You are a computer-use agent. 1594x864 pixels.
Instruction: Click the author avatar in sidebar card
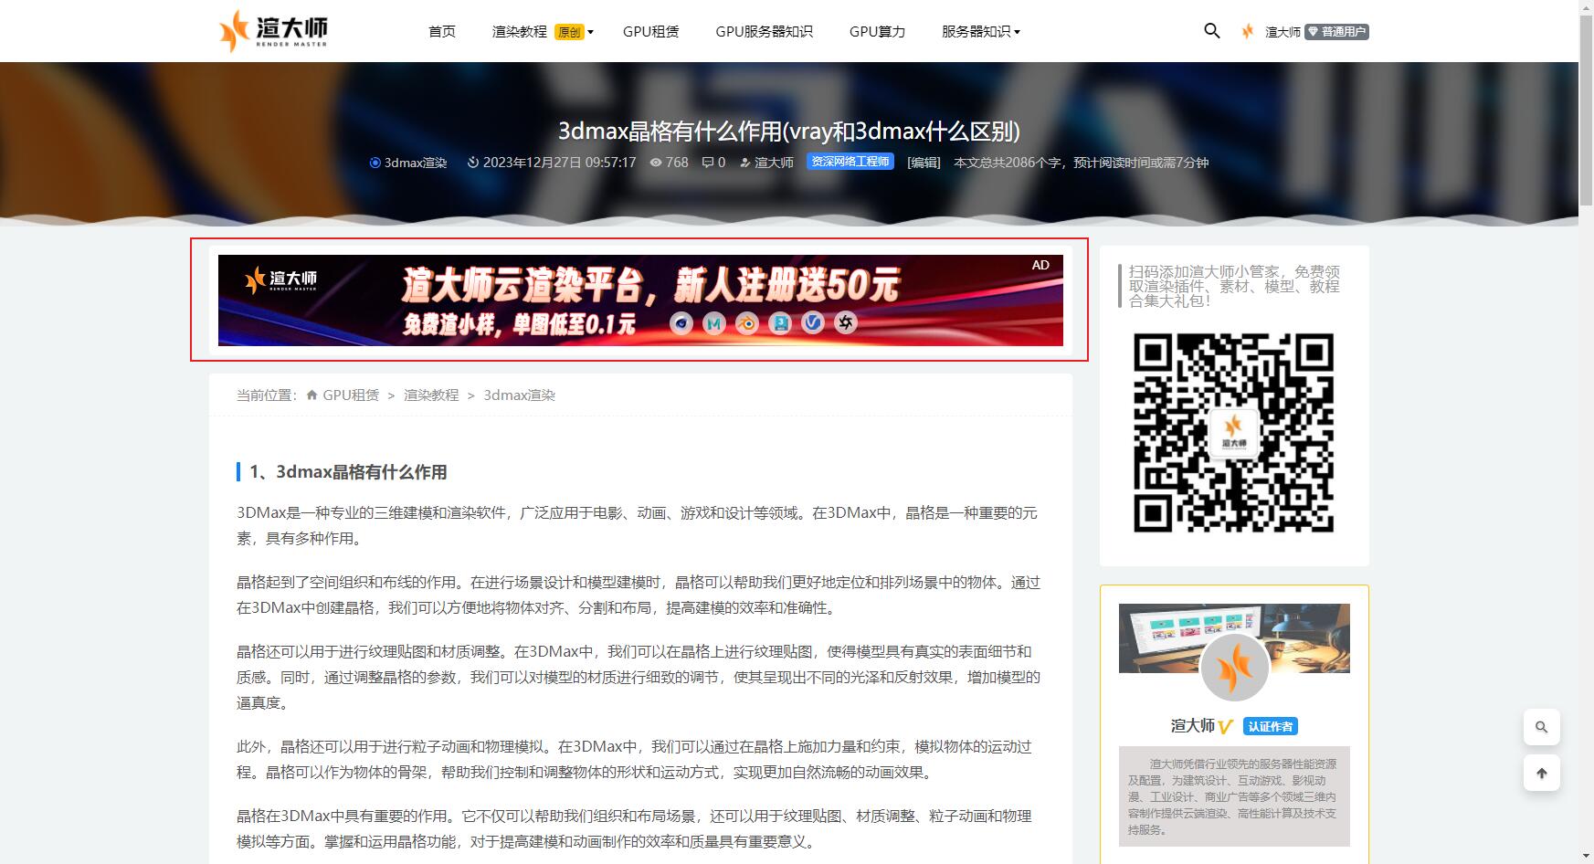tap(1234, 669)
